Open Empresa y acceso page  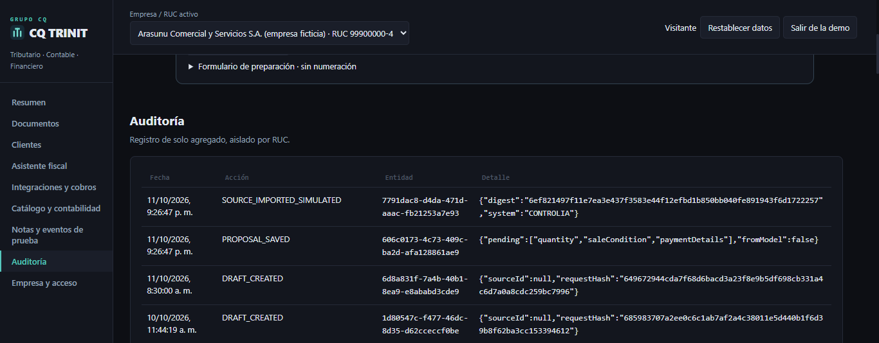pos(57,283)
